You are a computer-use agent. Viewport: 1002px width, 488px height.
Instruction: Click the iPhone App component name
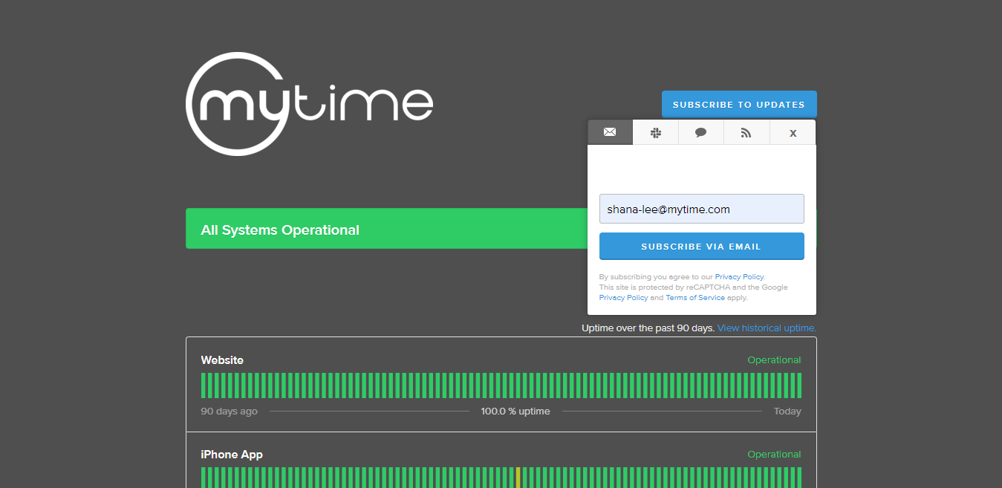(x=232, y=455)
